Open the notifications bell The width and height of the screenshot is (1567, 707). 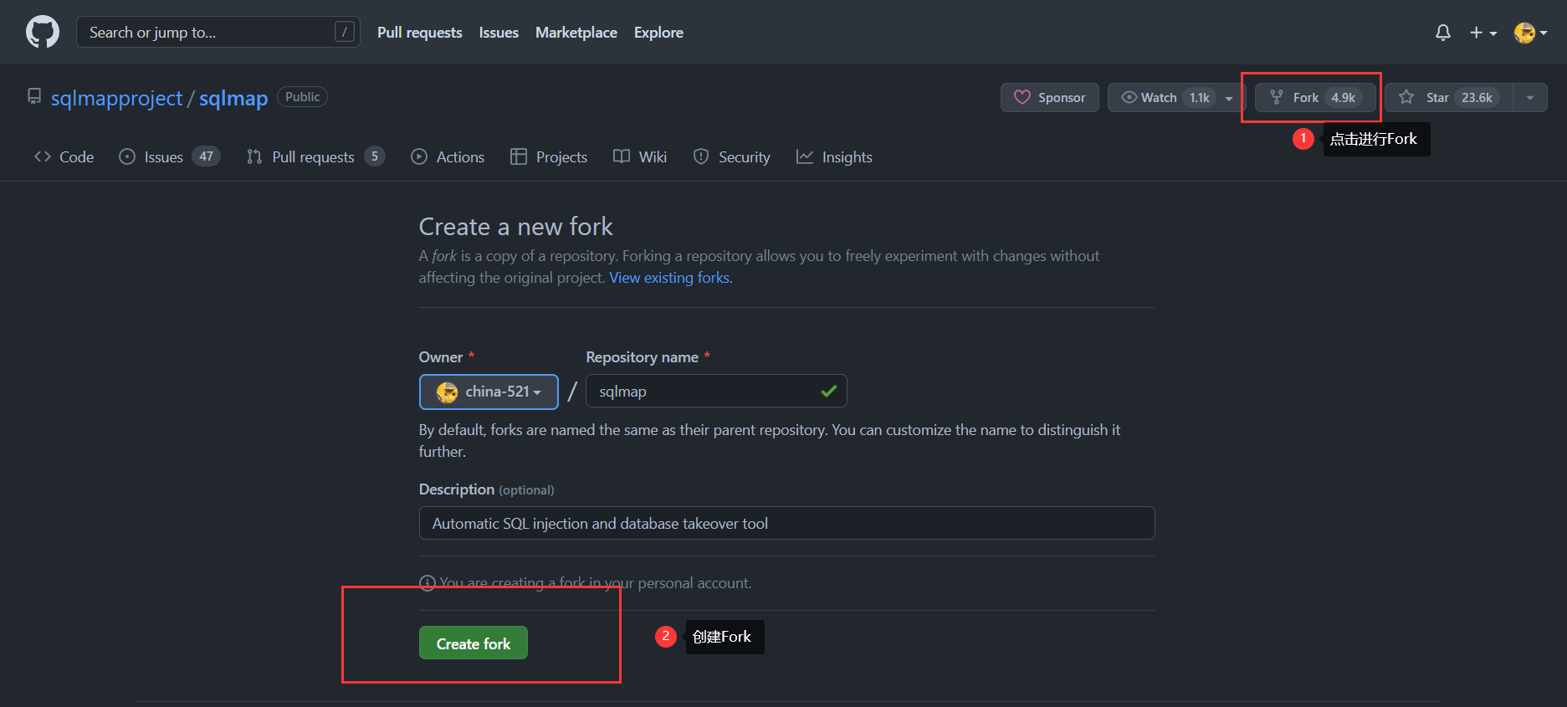point(1443,33)
